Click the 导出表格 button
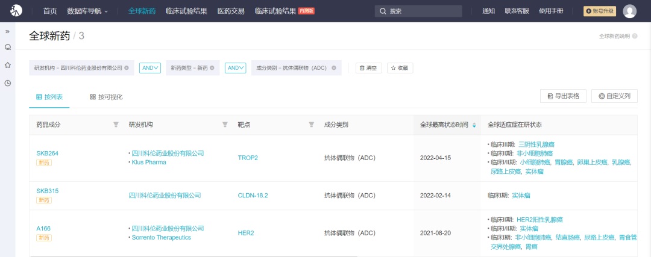Viewport: 651px width, 257px height. (x=563, y=96)
